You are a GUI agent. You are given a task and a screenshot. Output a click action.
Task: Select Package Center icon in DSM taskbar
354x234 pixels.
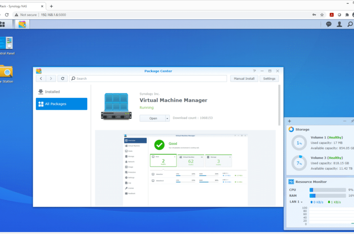[x=22, y=24]
